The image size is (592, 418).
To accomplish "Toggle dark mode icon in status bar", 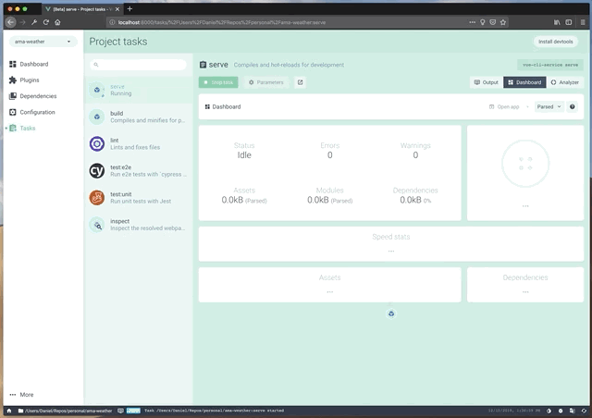I will coord(549,411).
